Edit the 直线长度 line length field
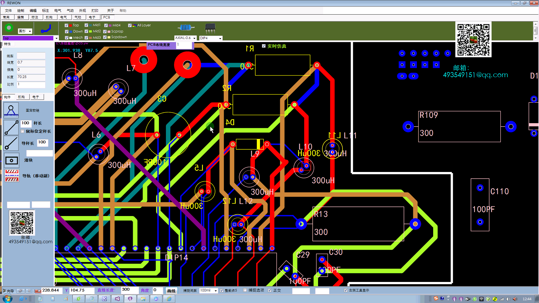 click(130, 290)
